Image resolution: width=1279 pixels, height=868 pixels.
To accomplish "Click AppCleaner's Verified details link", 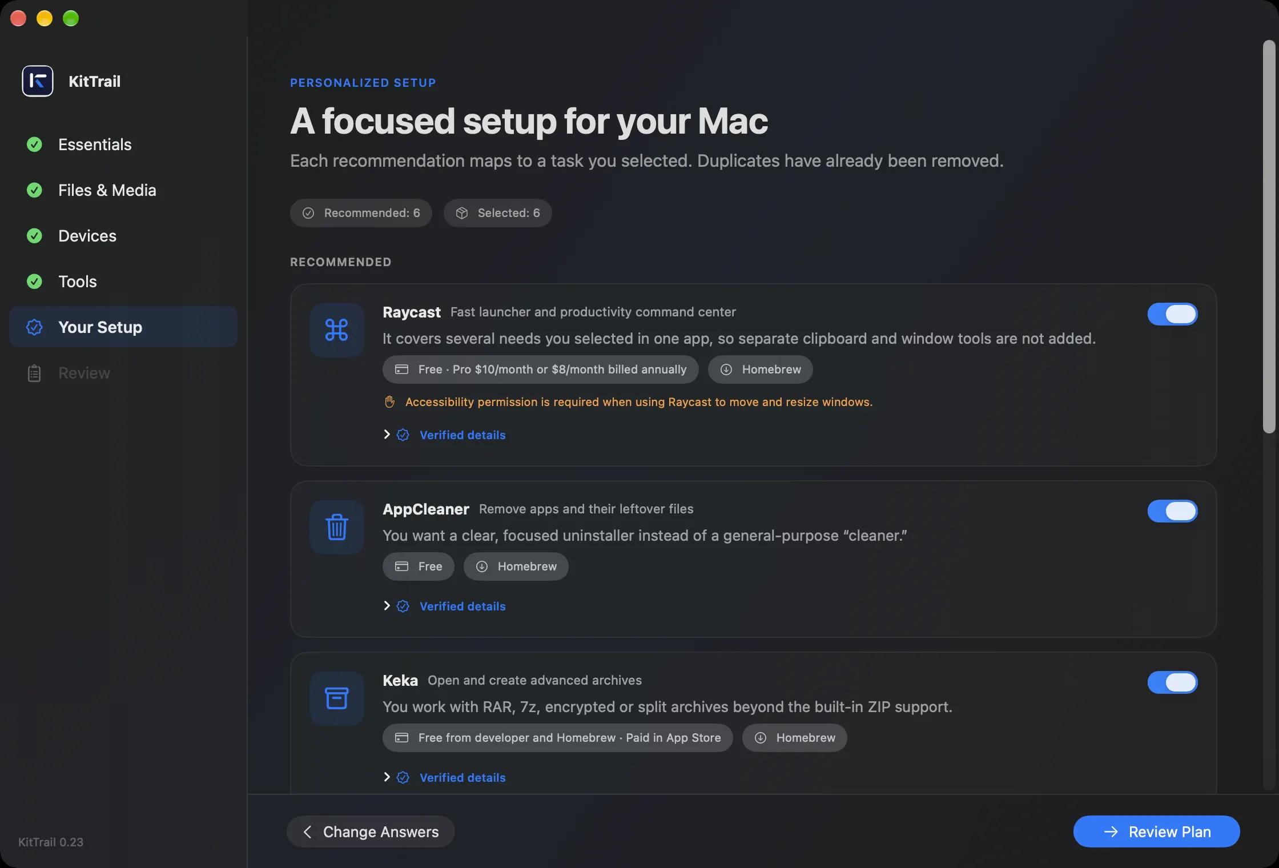I will (462, 606).
